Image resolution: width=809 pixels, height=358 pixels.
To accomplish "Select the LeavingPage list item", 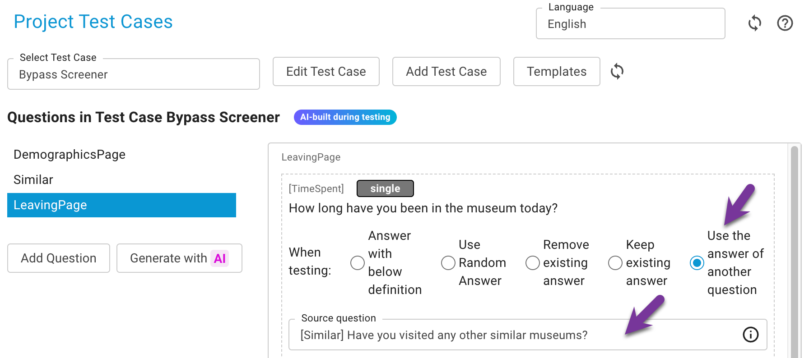I will click(121, 205).
